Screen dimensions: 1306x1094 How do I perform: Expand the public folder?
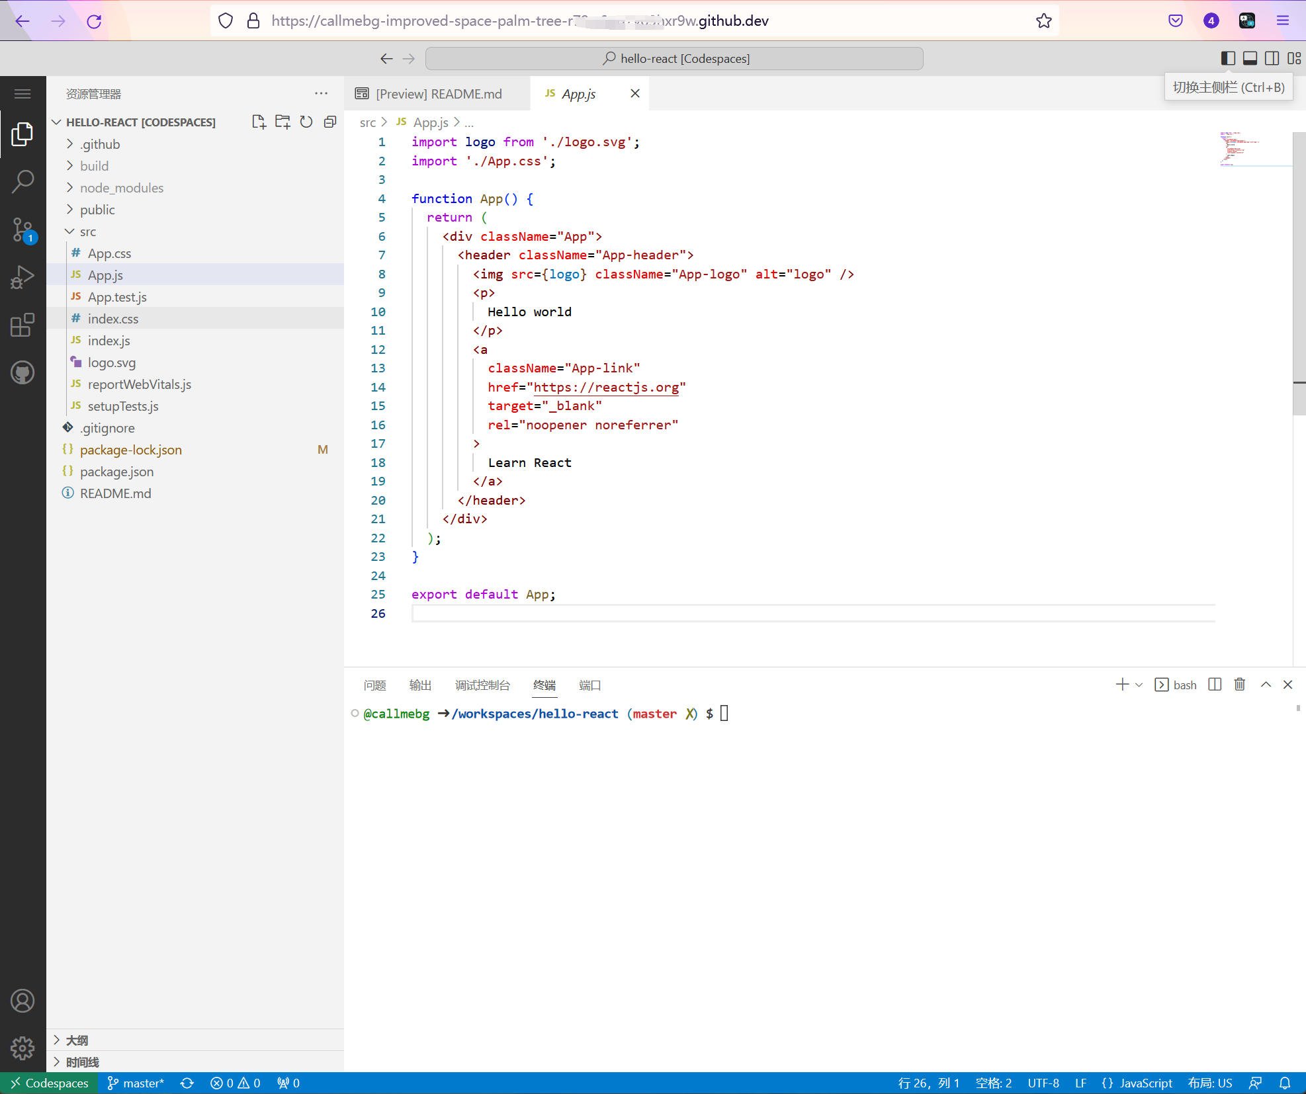click(195, 210)
